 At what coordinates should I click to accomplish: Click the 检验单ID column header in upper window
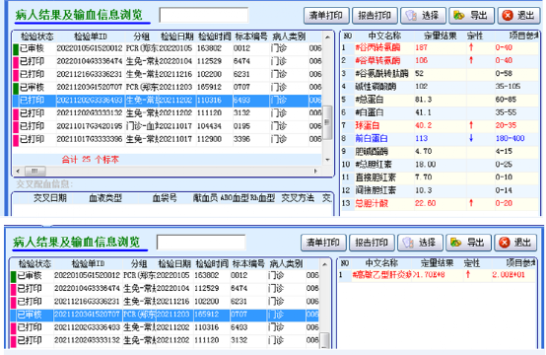pyautogui.click(x=91, y=36)
